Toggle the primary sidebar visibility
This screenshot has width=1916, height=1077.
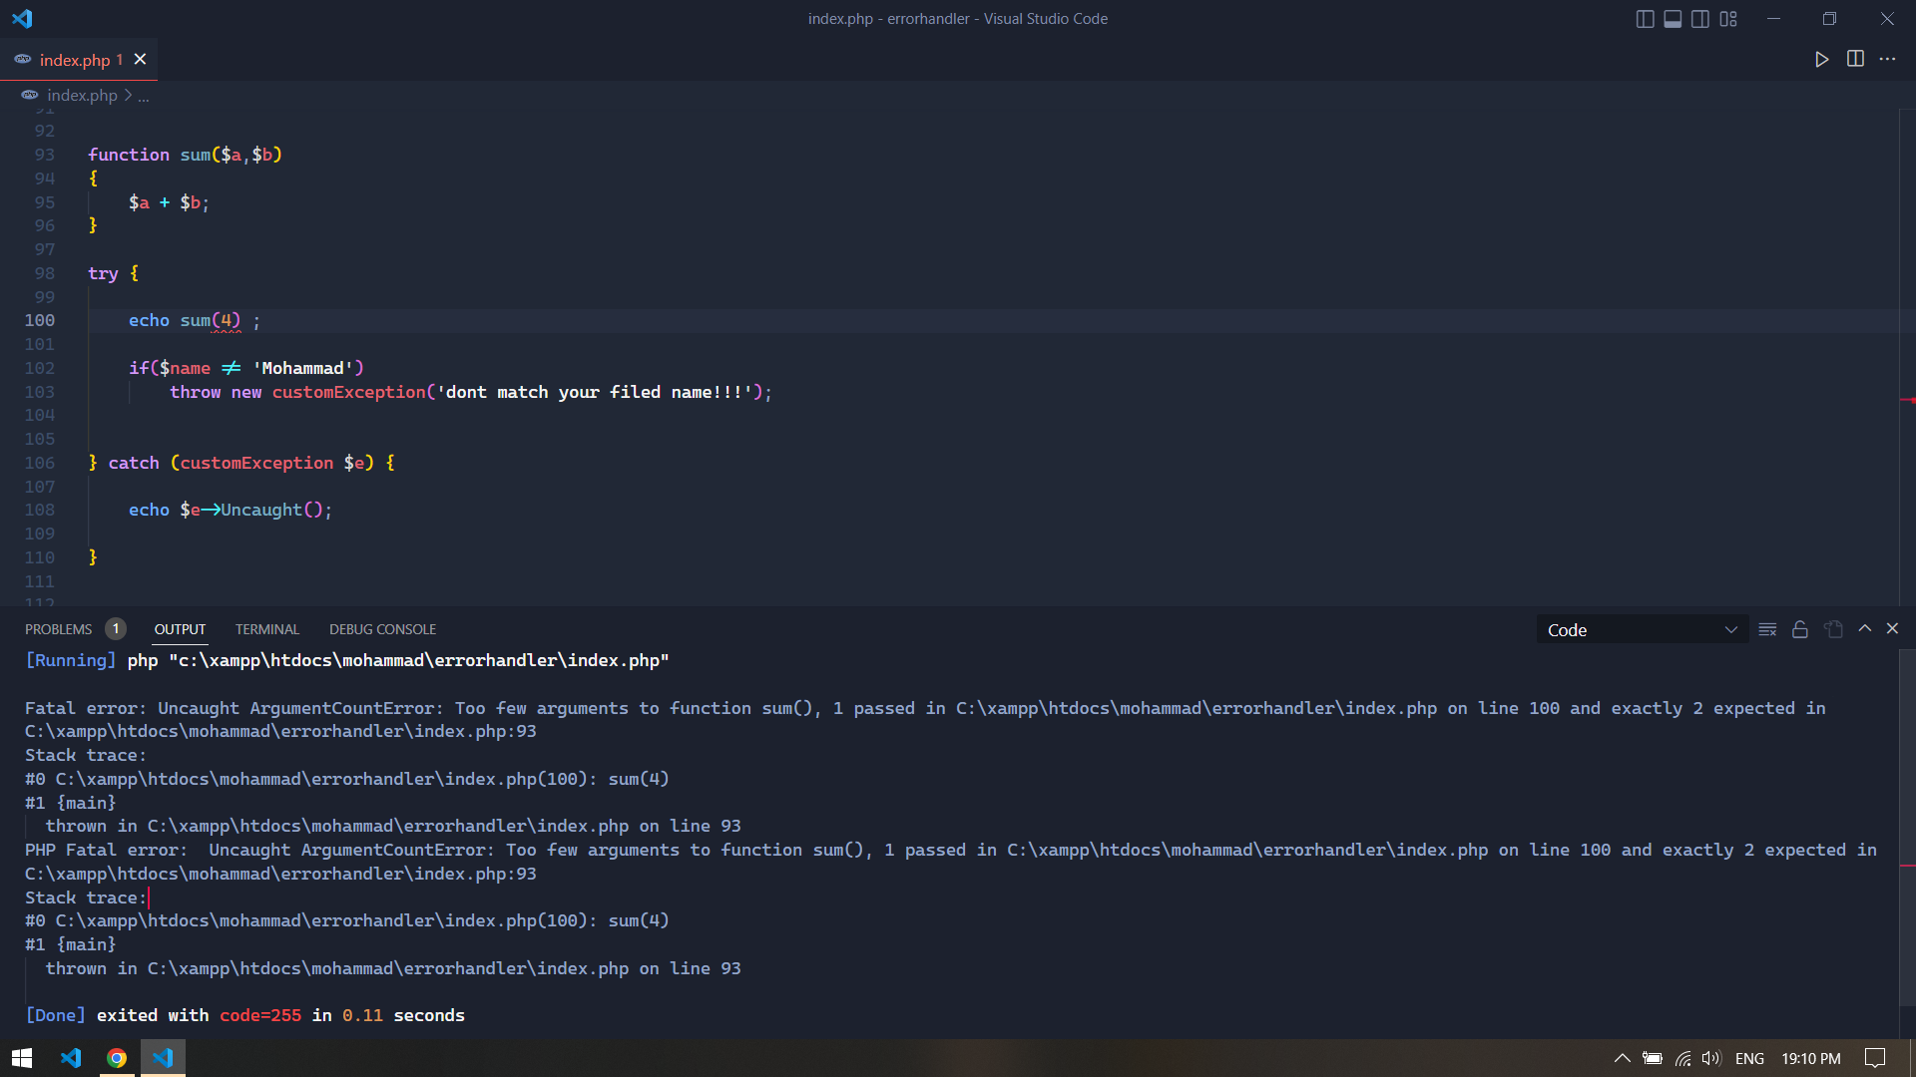1644,18
